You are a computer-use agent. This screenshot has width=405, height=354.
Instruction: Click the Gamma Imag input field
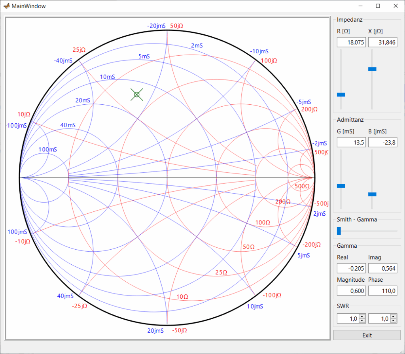coord(382,268)
